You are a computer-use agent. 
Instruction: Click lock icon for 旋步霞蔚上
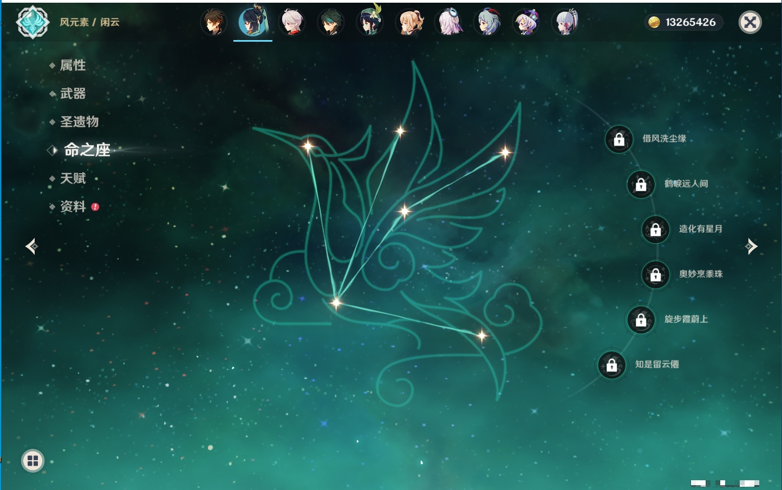(x=641, y=319)
